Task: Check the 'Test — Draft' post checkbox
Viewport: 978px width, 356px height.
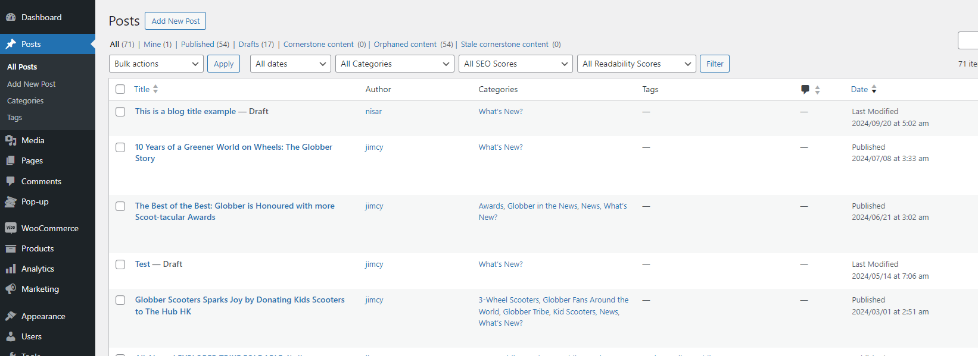Action: tap(120, 264)
